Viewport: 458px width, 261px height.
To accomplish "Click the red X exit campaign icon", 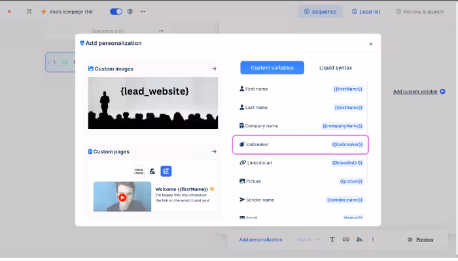I will (9, 12).
